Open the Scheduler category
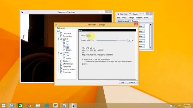 [x=67, y=72]
